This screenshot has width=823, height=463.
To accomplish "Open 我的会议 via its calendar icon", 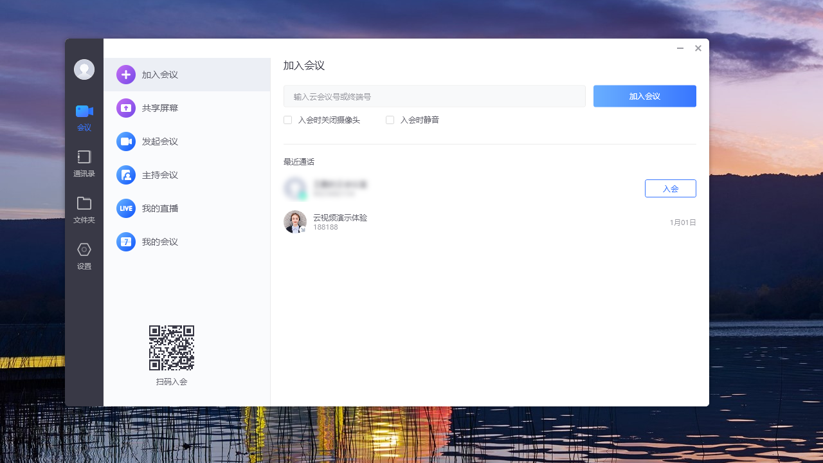I will pos(126,242).
